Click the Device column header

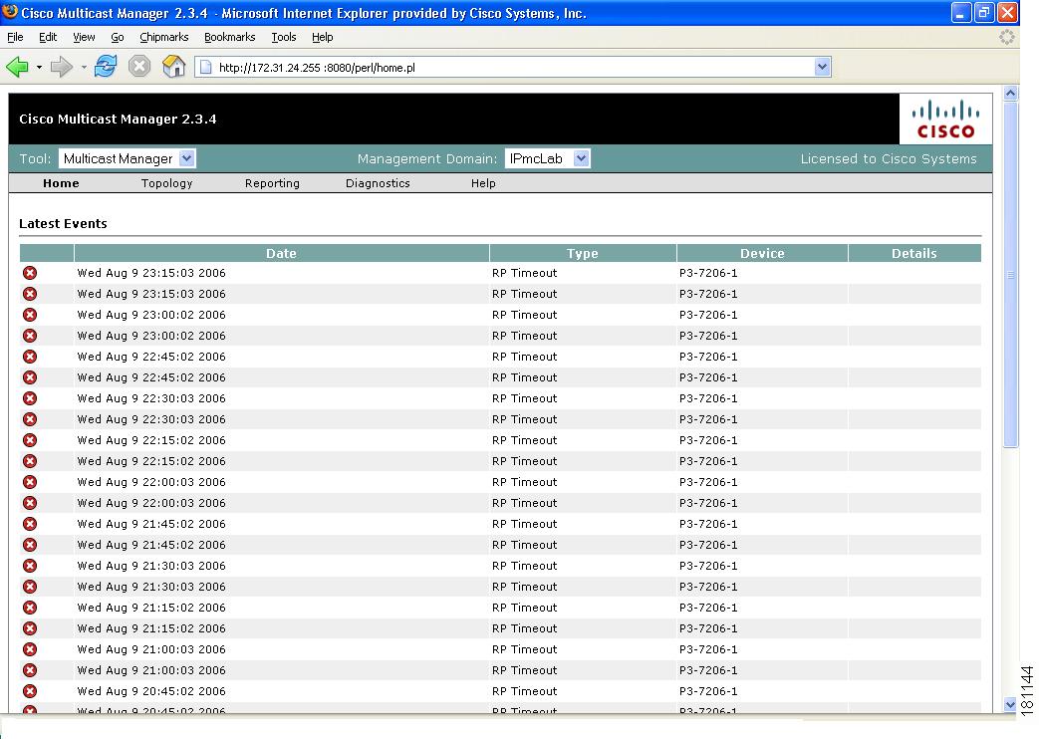point(762,253)
